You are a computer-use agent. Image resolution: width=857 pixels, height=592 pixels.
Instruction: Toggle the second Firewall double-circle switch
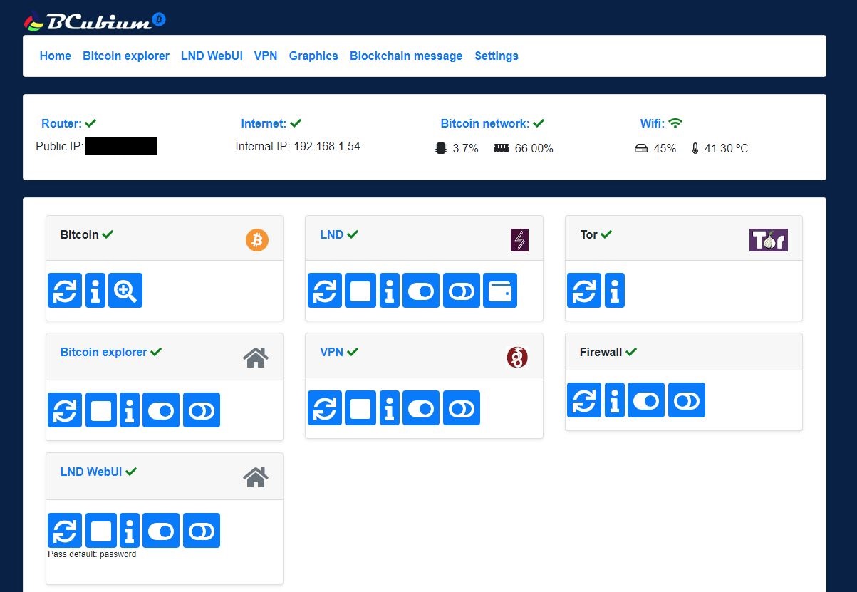tap(687, 400)
